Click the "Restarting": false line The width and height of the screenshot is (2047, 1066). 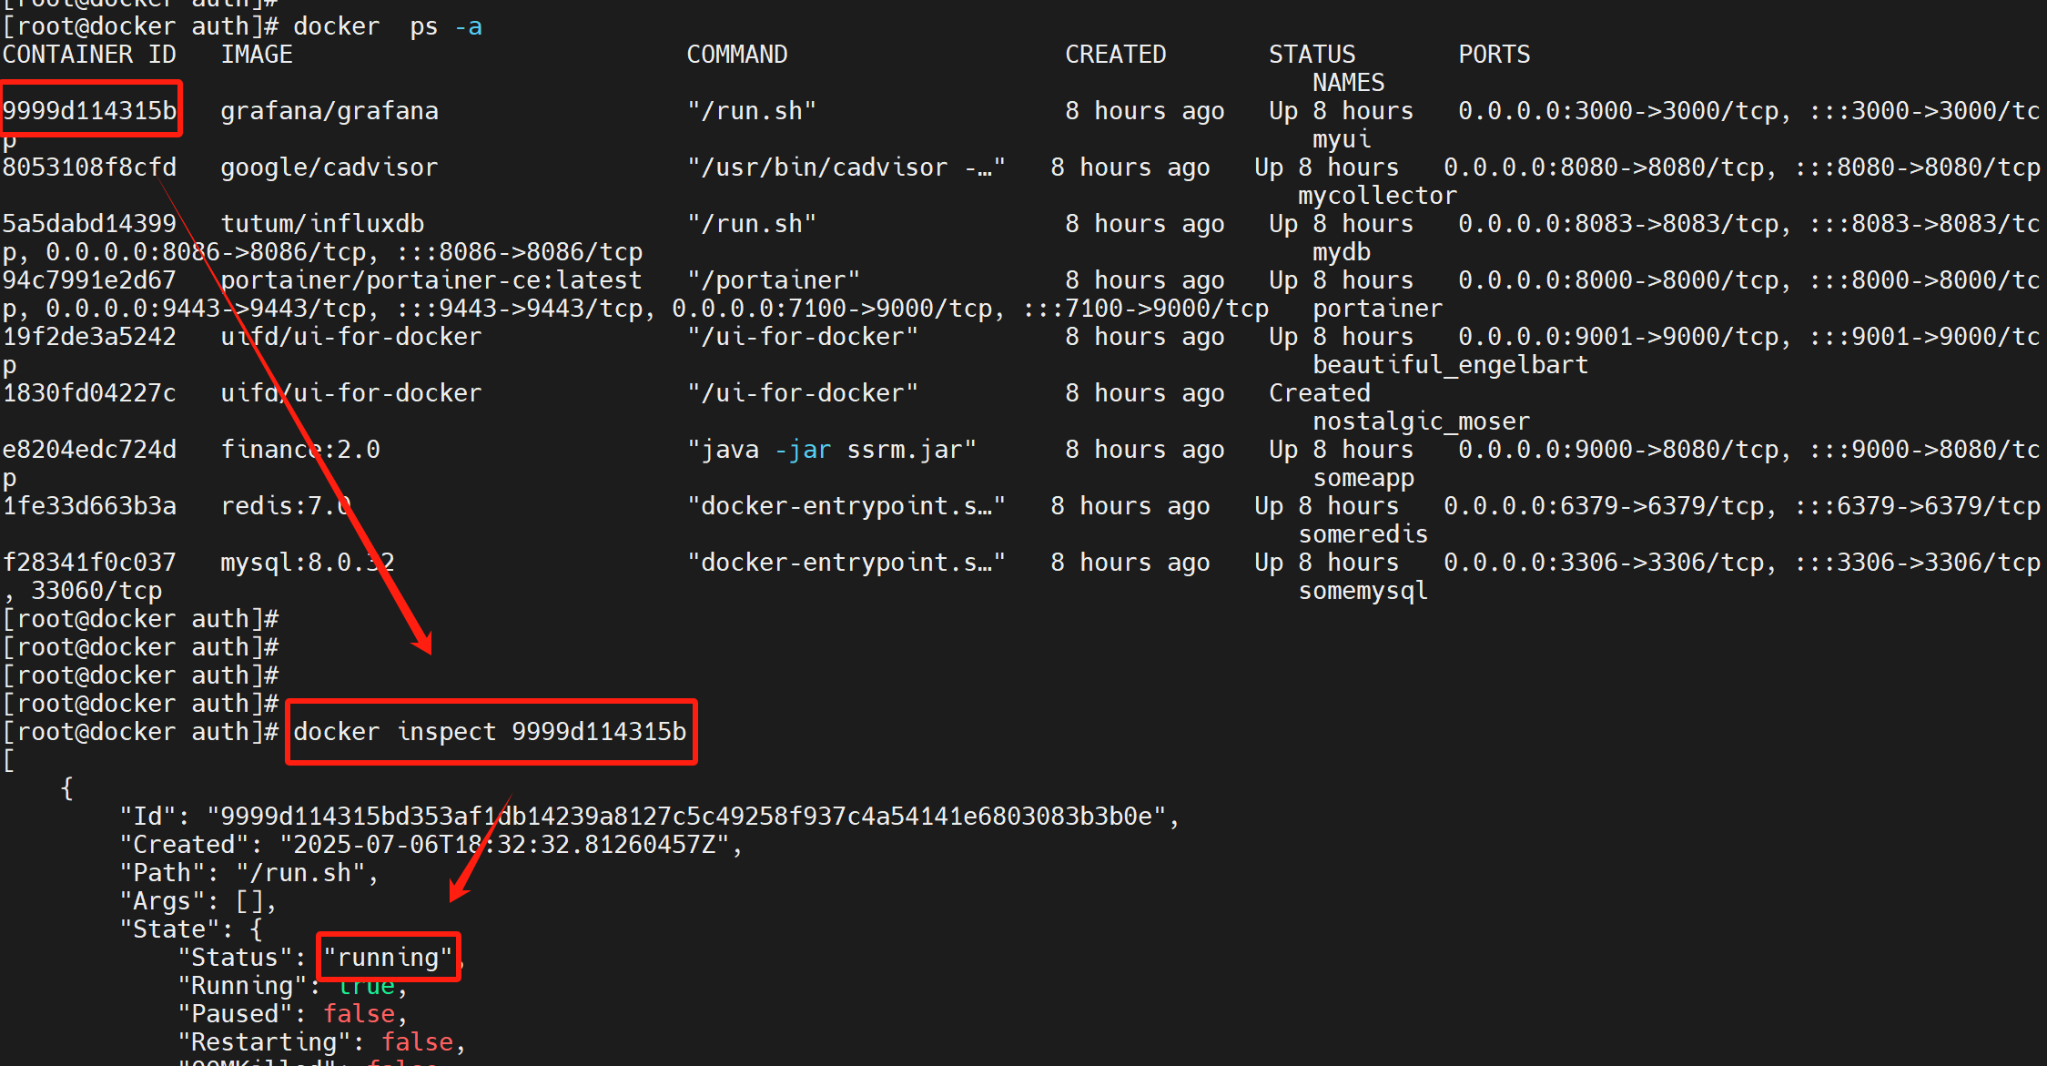[322, 1041]
